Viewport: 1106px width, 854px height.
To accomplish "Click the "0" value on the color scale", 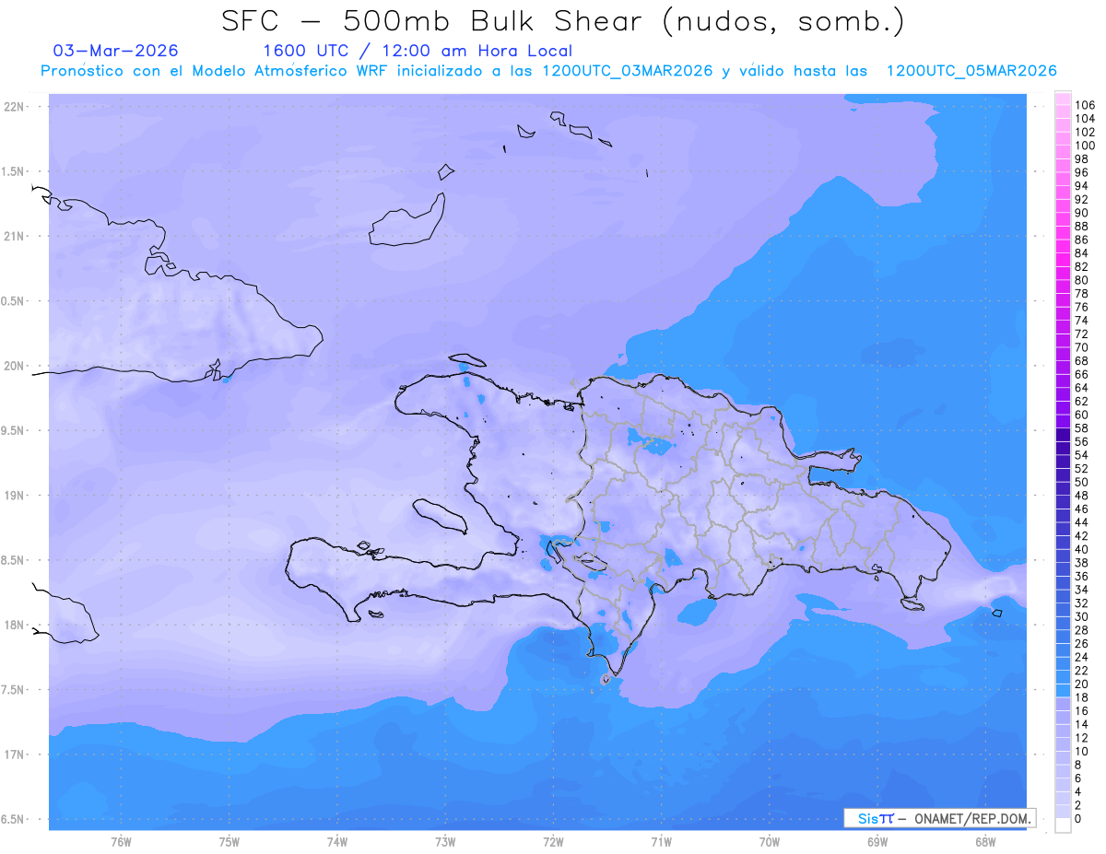I will 1077,819.
